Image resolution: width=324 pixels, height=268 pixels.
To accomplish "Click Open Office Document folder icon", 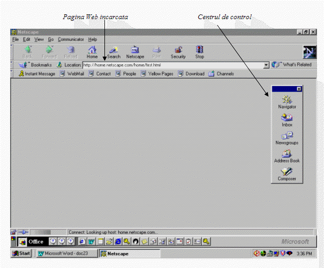I will tap(109, 241).
